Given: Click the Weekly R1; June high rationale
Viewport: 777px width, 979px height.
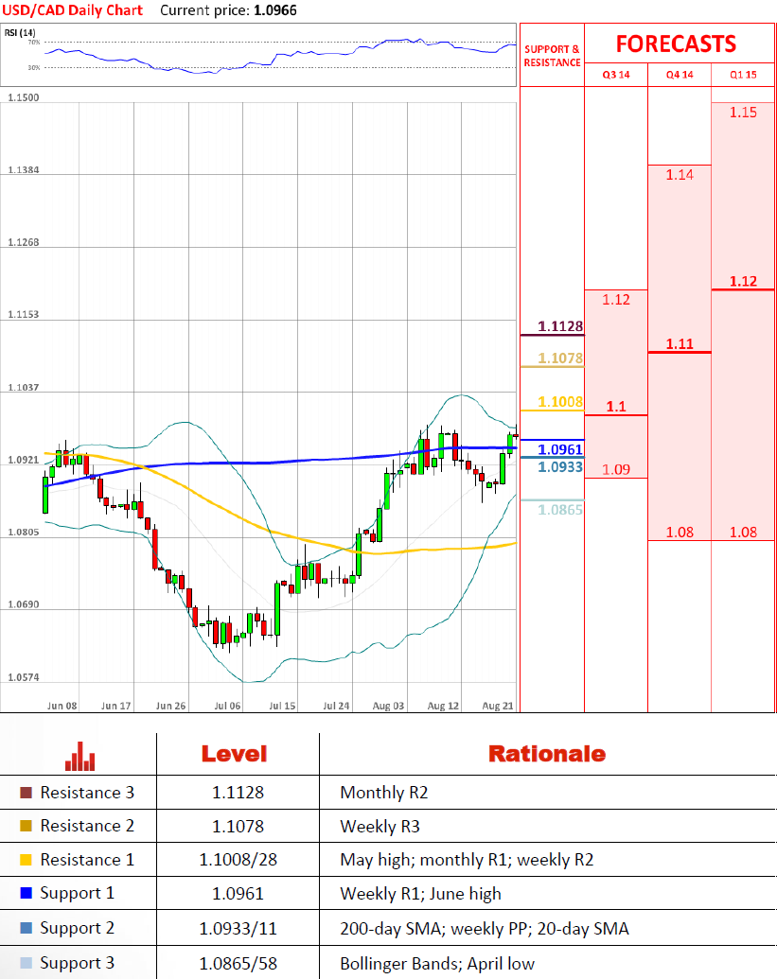Looking at the screenshot, I should pos(421,894).
